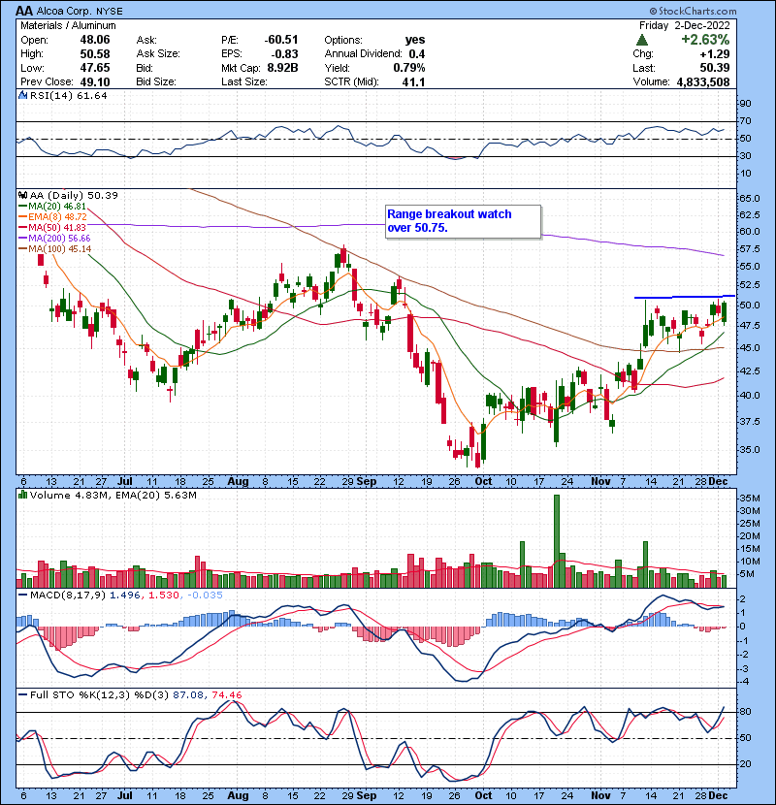Select the Materials / Aluminum sector text
The image size is (776, 805).
coord(68,25)
